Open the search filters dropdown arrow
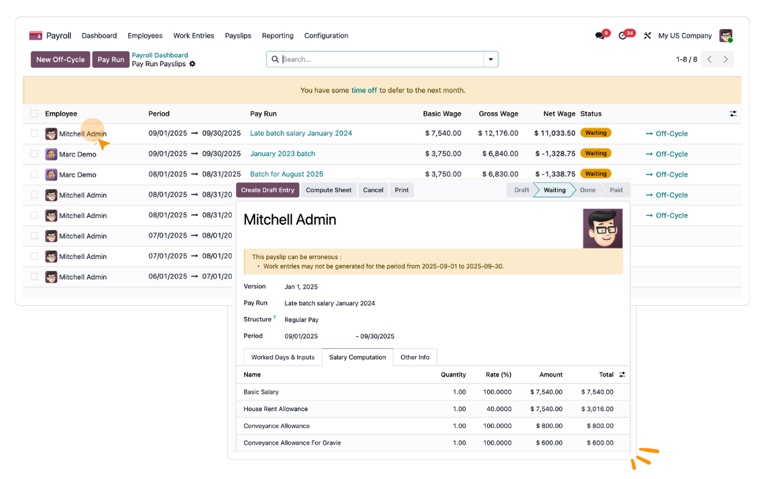 [491, 59]
